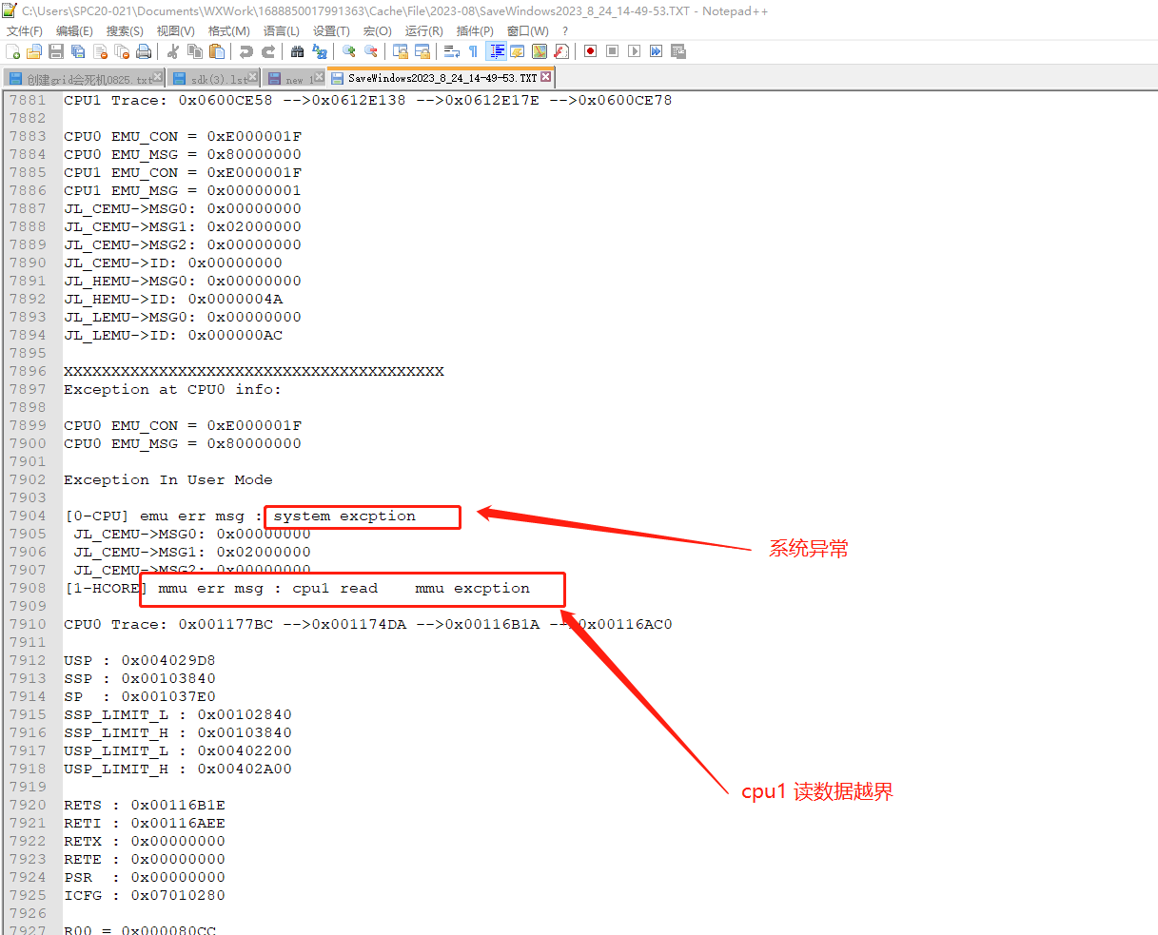Click the Save All toolbar icon
The width and height of the screenshot is (1158, 935).
tap(78, 51)
